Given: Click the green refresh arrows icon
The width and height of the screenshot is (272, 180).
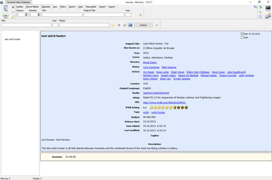Looking at the screenshot, I should point(260,7).
